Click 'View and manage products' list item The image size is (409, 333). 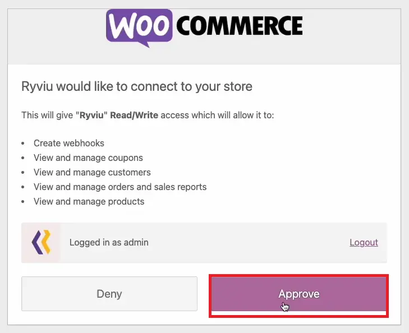(x=89, y=201)
